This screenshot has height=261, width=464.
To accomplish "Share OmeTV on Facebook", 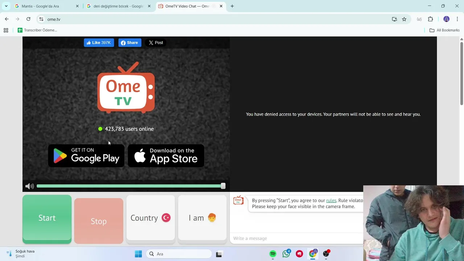I will pyautogui.click(x=129, y=43).
